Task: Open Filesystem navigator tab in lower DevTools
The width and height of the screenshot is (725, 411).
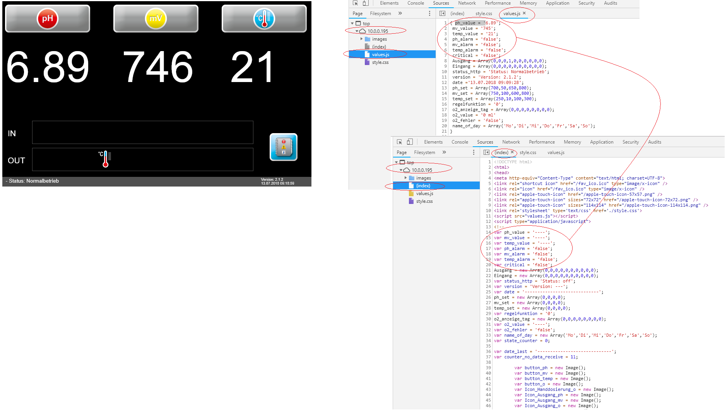Action: [x=424, y=152]
